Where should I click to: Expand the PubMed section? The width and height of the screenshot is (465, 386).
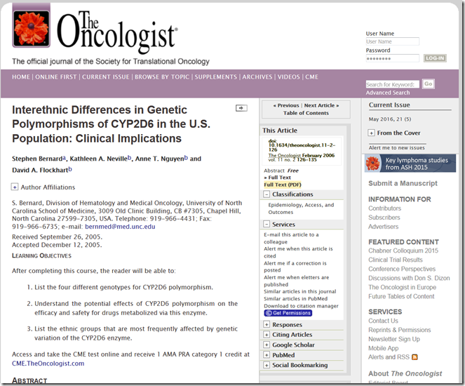click(x=267, y=355)
